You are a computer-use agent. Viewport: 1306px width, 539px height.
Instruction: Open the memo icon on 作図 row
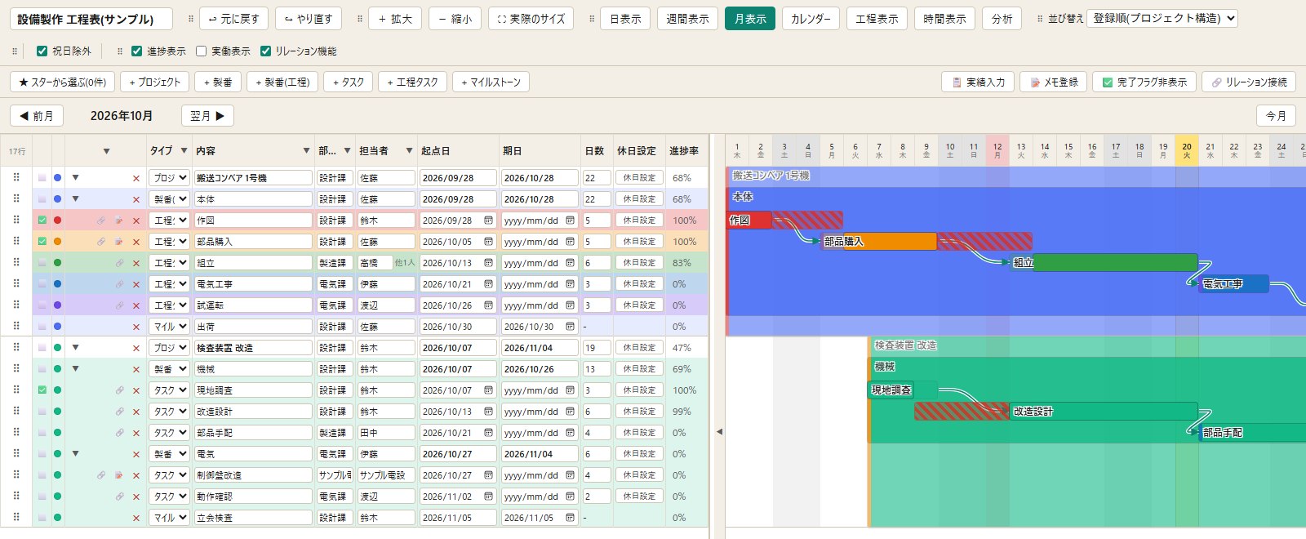119,220
